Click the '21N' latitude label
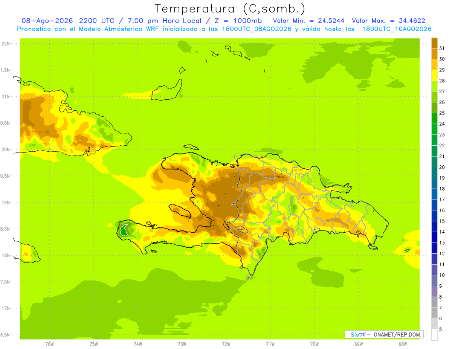Image resolution: width=452 pixels, height=349 pixels. point(6,96)
